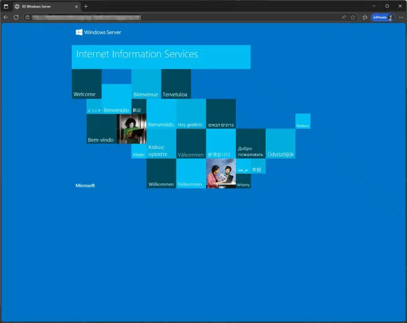Click the InPrivate profile button

tap(383, 17)
